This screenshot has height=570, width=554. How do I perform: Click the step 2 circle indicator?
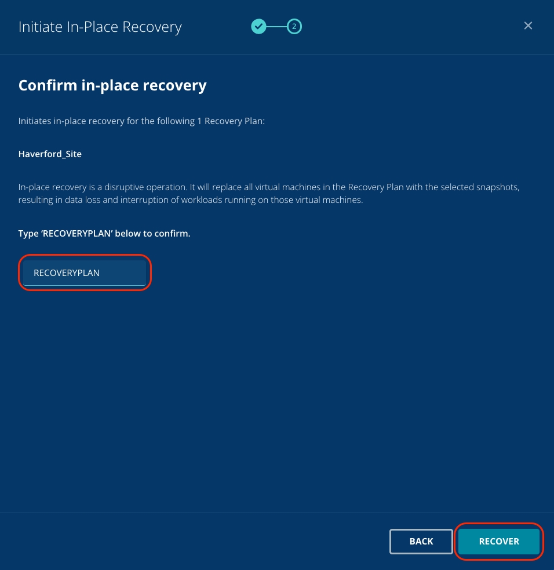294,26
